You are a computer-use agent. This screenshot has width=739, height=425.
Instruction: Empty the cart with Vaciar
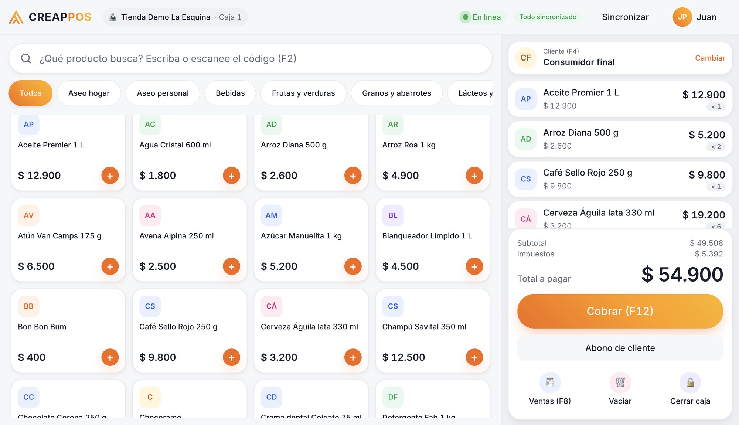[620, 389]
